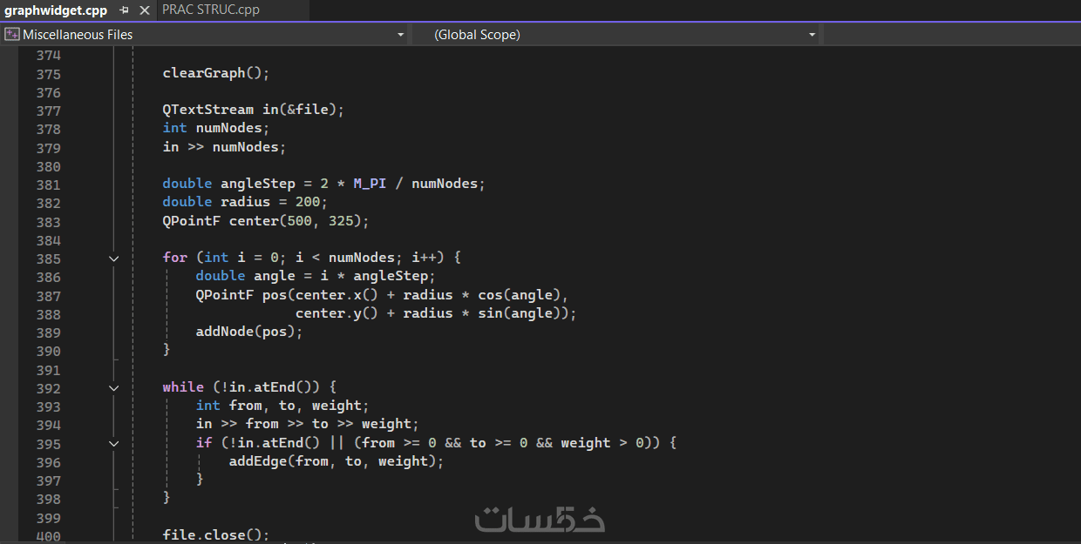Screen dimensions: 1081x544
Task: Click the clearGraph() call
Action: tap(216, 73)
